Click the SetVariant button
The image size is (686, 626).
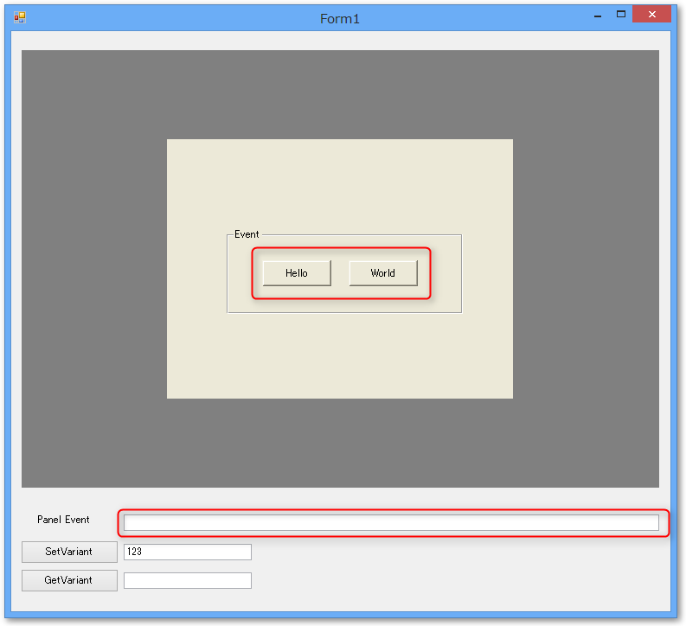[x=69, y=552]
